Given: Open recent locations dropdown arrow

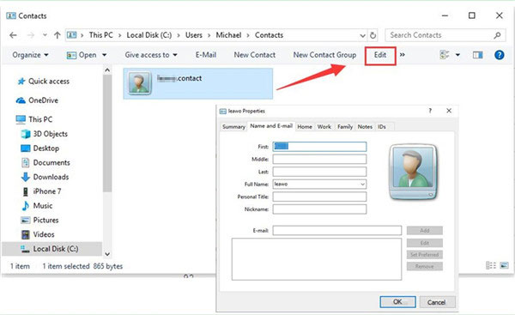Looking at the screenshot, I should (x=45, y=35).
